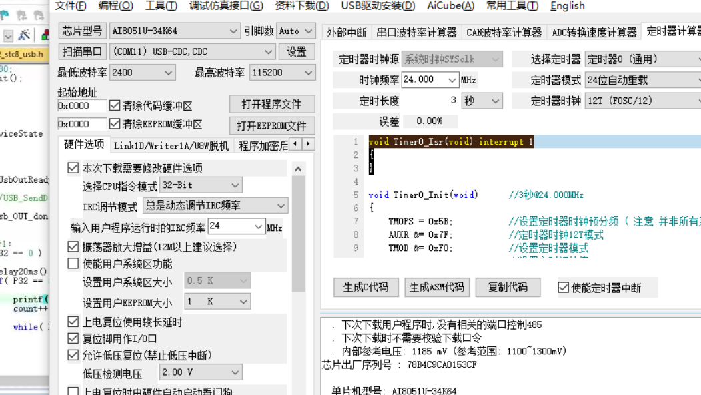Click 生成C代码 button

click(x=366, y=288)
